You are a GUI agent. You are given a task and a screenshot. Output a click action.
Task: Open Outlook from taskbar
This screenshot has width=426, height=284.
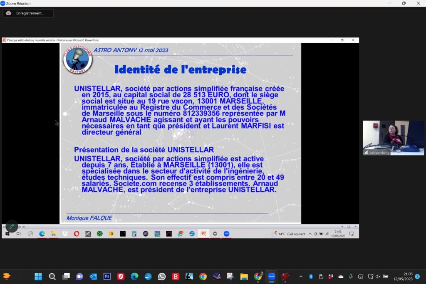93,277
